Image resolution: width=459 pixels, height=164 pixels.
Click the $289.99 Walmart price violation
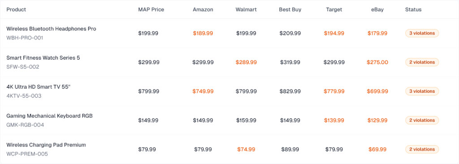pyautogui.click(x=246, y=62)
